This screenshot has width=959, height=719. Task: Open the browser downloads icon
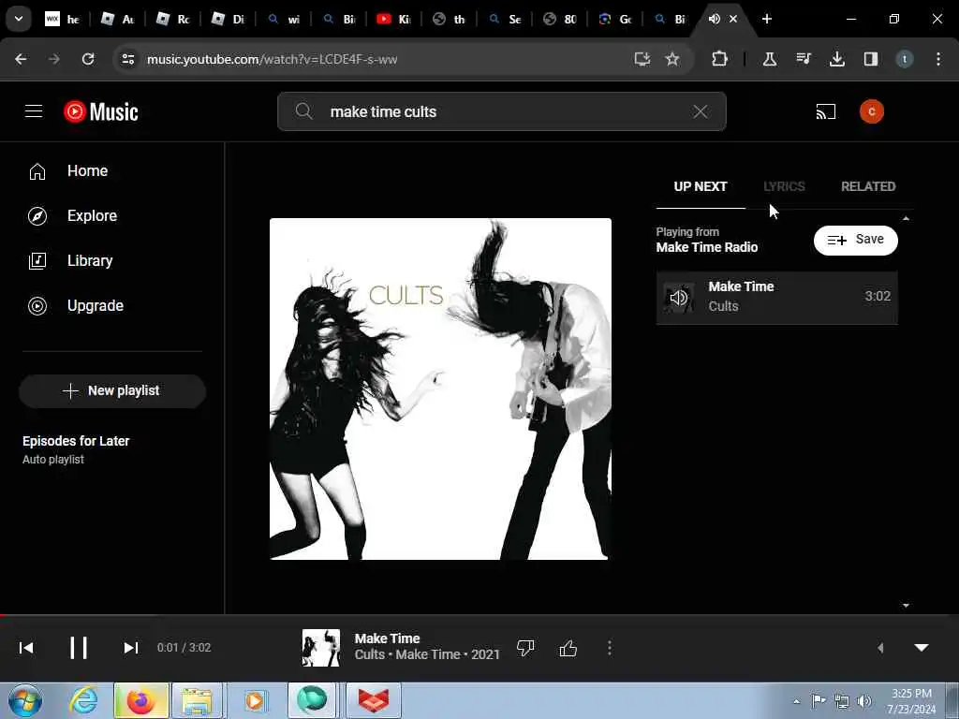coord(837,59)
